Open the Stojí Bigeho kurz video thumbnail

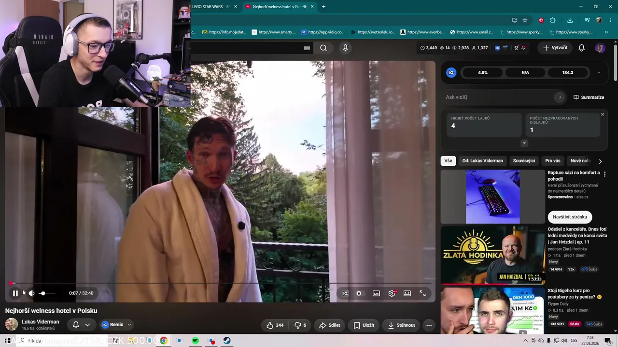tap(492, 311)
